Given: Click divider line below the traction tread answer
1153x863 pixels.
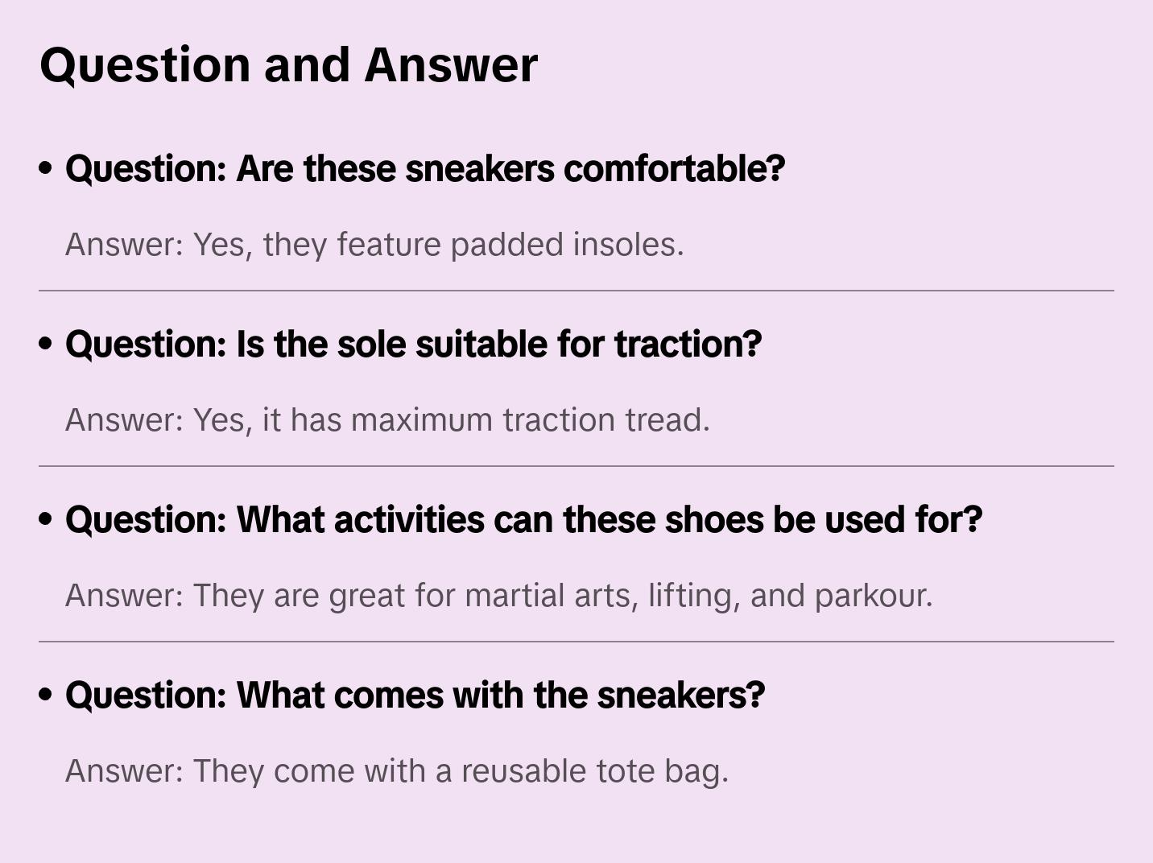Looking at the screenshot, I should pyautogui.click(x=576, y=466).
